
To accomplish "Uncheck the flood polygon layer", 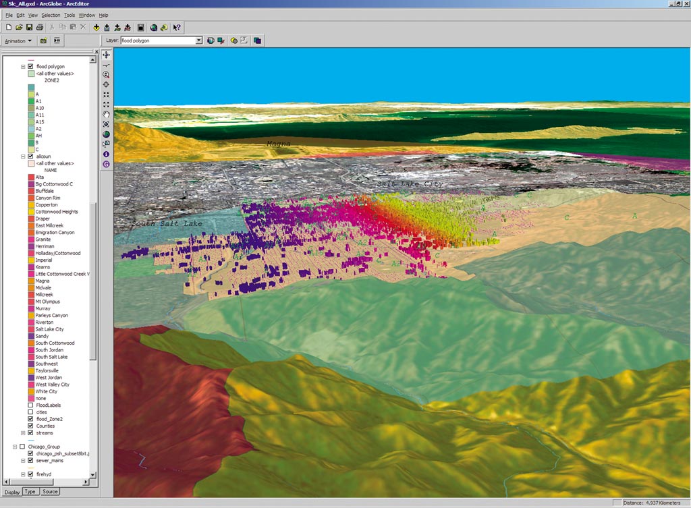I will 30,66.
